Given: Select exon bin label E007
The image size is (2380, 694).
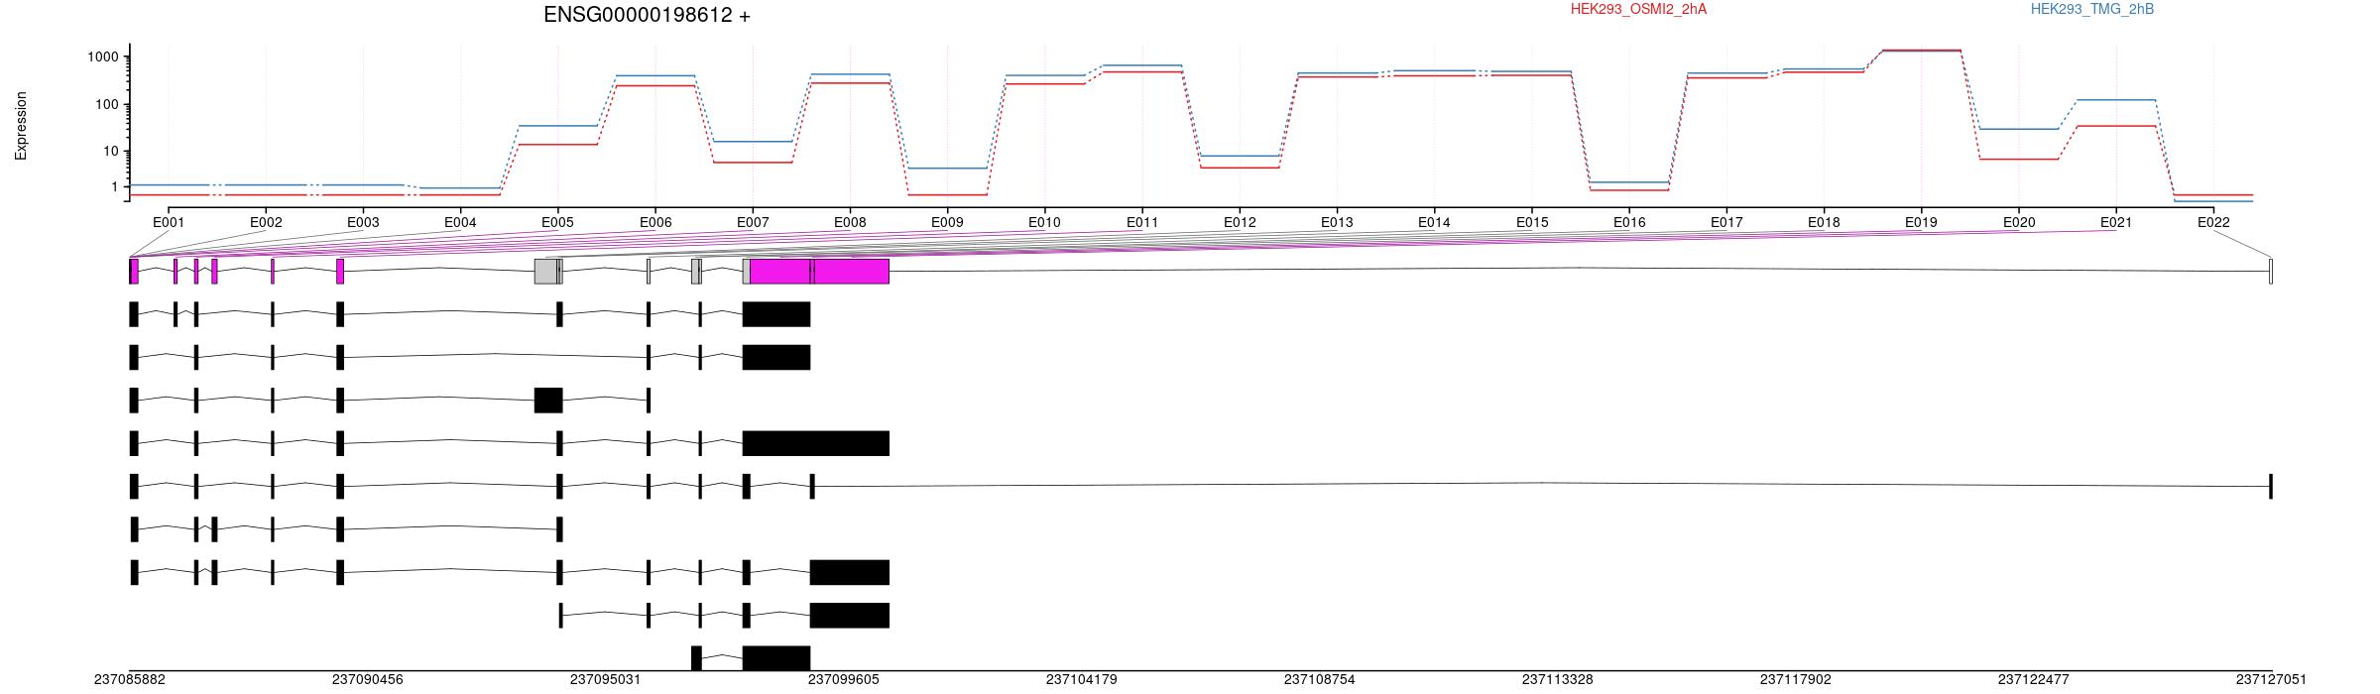Looking at the screenshot, I should (x=753, y=222).
